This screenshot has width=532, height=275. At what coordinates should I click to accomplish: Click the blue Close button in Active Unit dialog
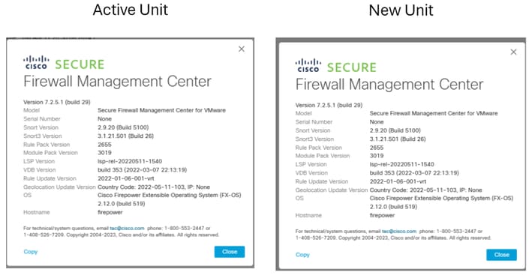click(x=230, y=252)
